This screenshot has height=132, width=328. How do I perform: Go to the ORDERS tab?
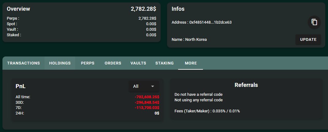coord(113,63)
